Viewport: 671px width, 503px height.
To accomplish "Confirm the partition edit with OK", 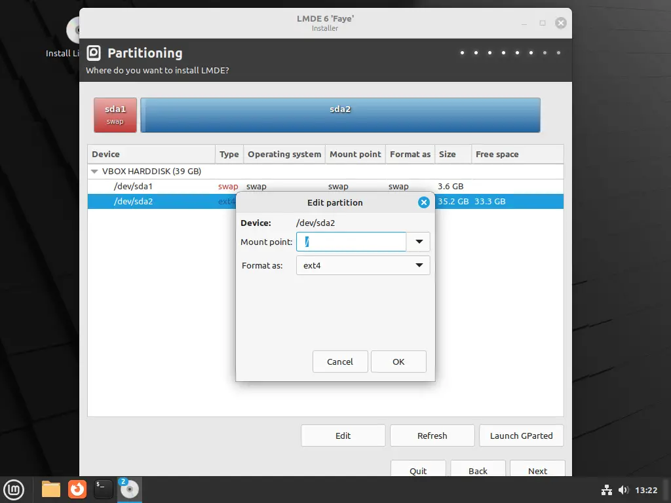I will pyautogui.click(x=398, y=362).
